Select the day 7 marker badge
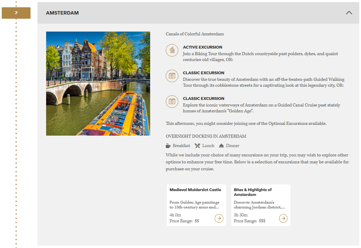The width and height of the screenshot is (361, 248). [x=16, y=13]
